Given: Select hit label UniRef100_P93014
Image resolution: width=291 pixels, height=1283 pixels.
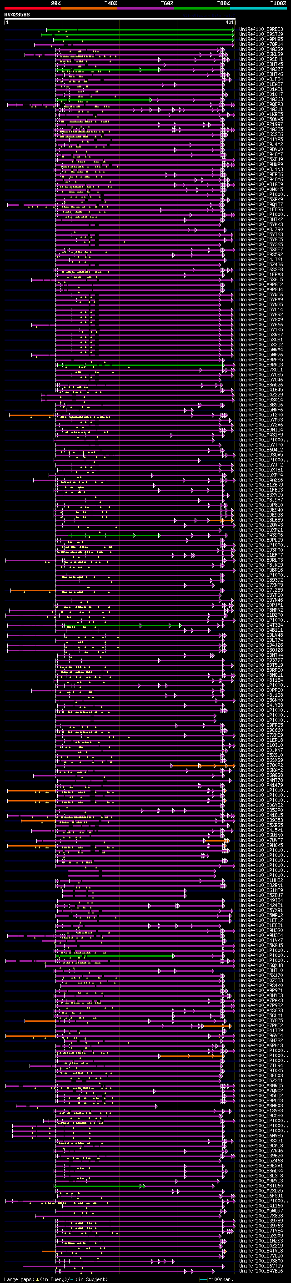Looking at the screenshot, I should pos(261,400).
